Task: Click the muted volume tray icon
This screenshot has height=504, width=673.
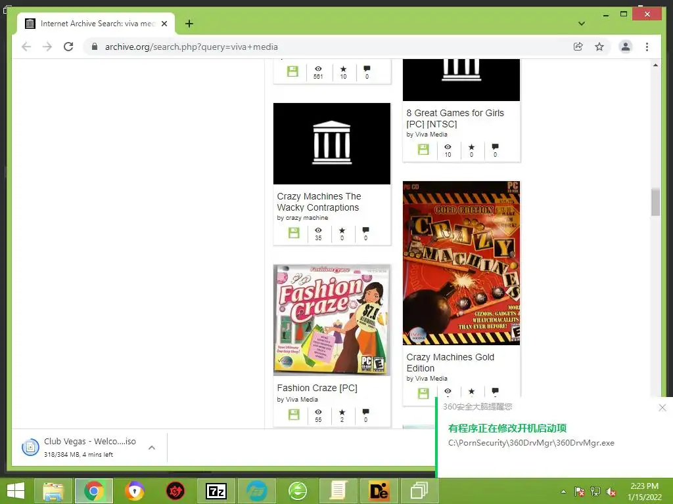Action: pyautogui.click(x=611, y=492)
